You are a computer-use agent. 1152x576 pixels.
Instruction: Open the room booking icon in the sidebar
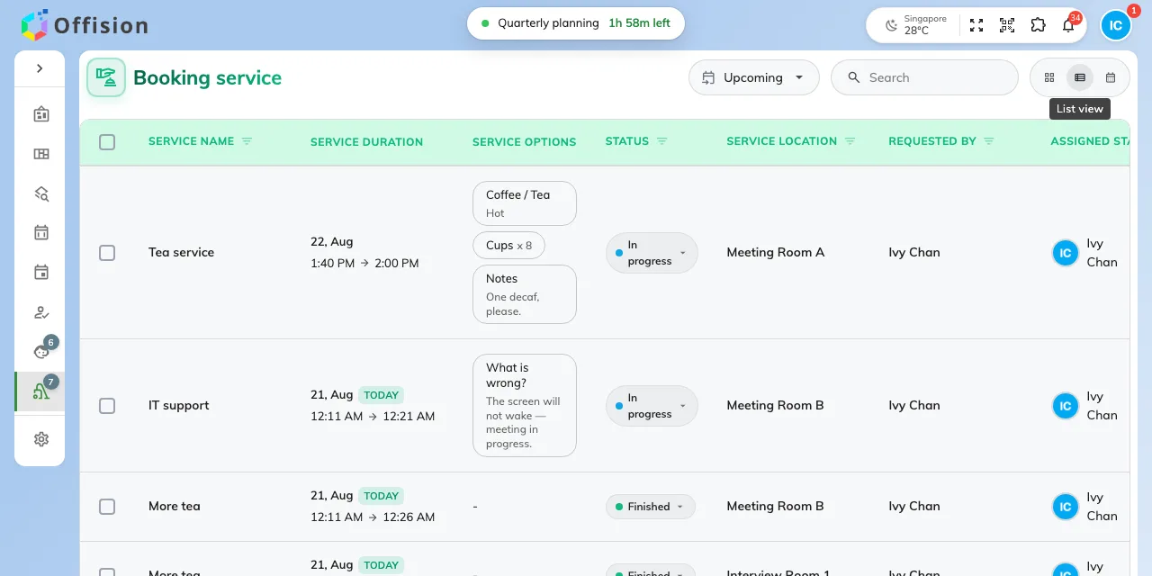[x=41, y=114]
